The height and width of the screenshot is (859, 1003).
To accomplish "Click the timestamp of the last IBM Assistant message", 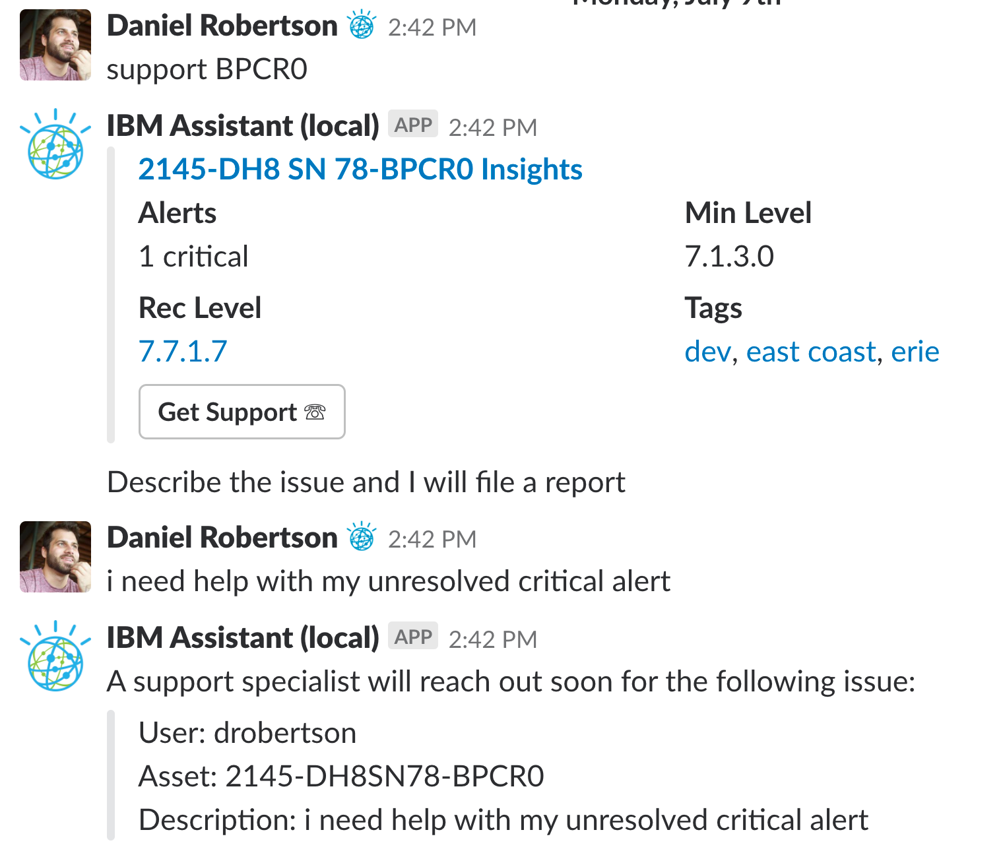I will pyautogui.click(x=493, y=639).
